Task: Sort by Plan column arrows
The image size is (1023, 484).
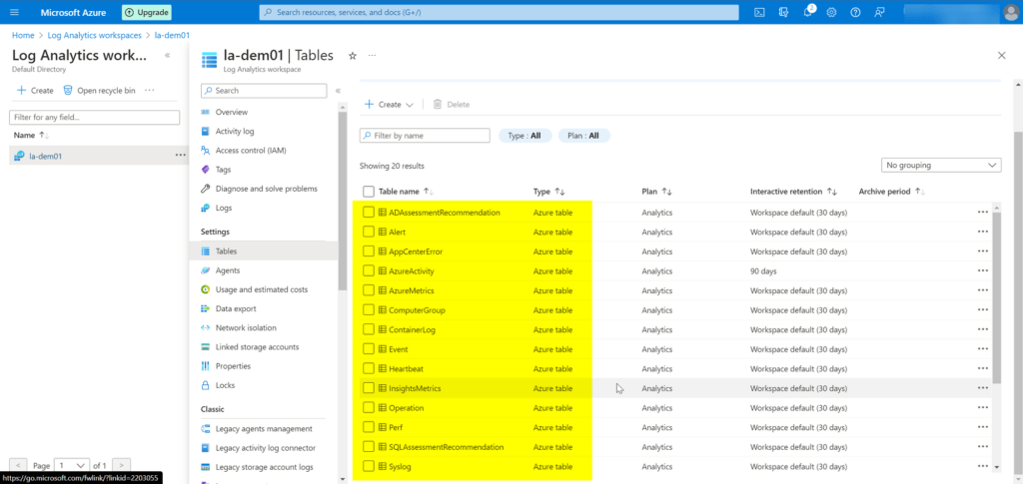Action: [x=666, y=192]
